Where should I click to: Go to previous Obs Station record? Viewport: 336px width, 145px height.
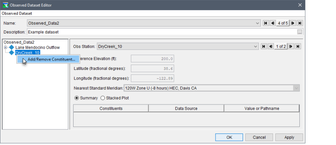tap(271, 46)
